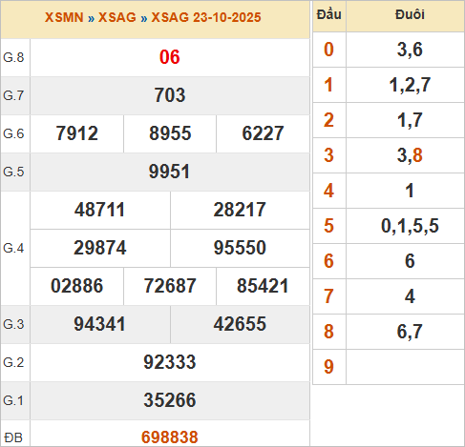The width and height of the screenshot is (465, 447).
Task: Click the Đuôi column header
Action: pos(410,14)
